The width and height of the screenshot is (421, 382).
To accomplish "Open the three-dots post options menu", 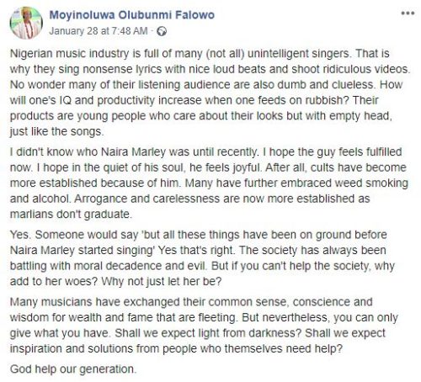I will pos(408,13).
